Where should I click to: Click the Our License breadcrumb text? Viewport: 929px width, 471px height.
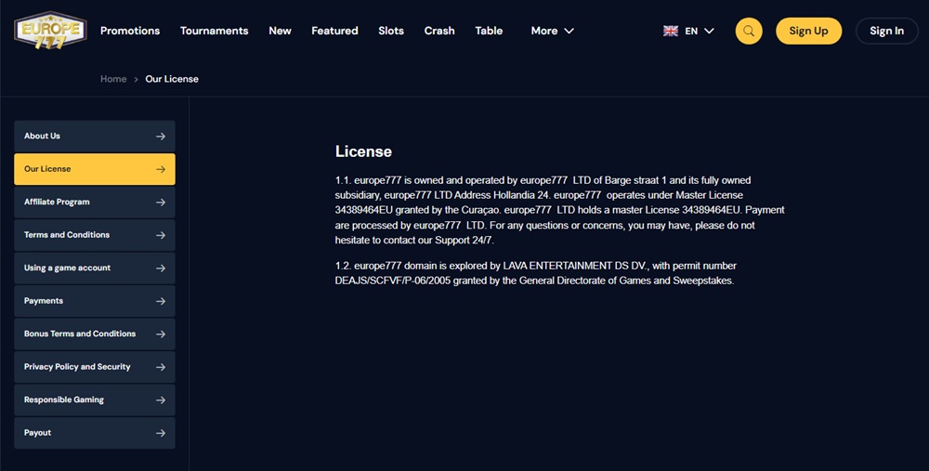[172, 79]
